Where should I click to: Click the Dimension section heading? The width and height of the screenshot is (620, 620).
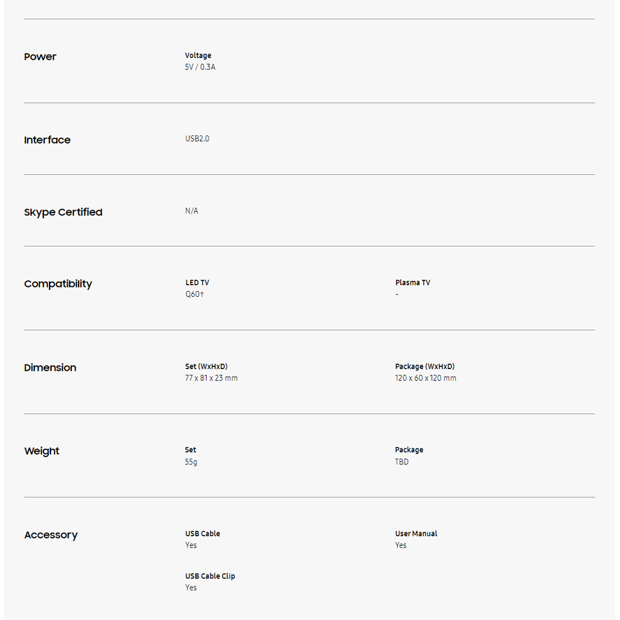(50, 368)
